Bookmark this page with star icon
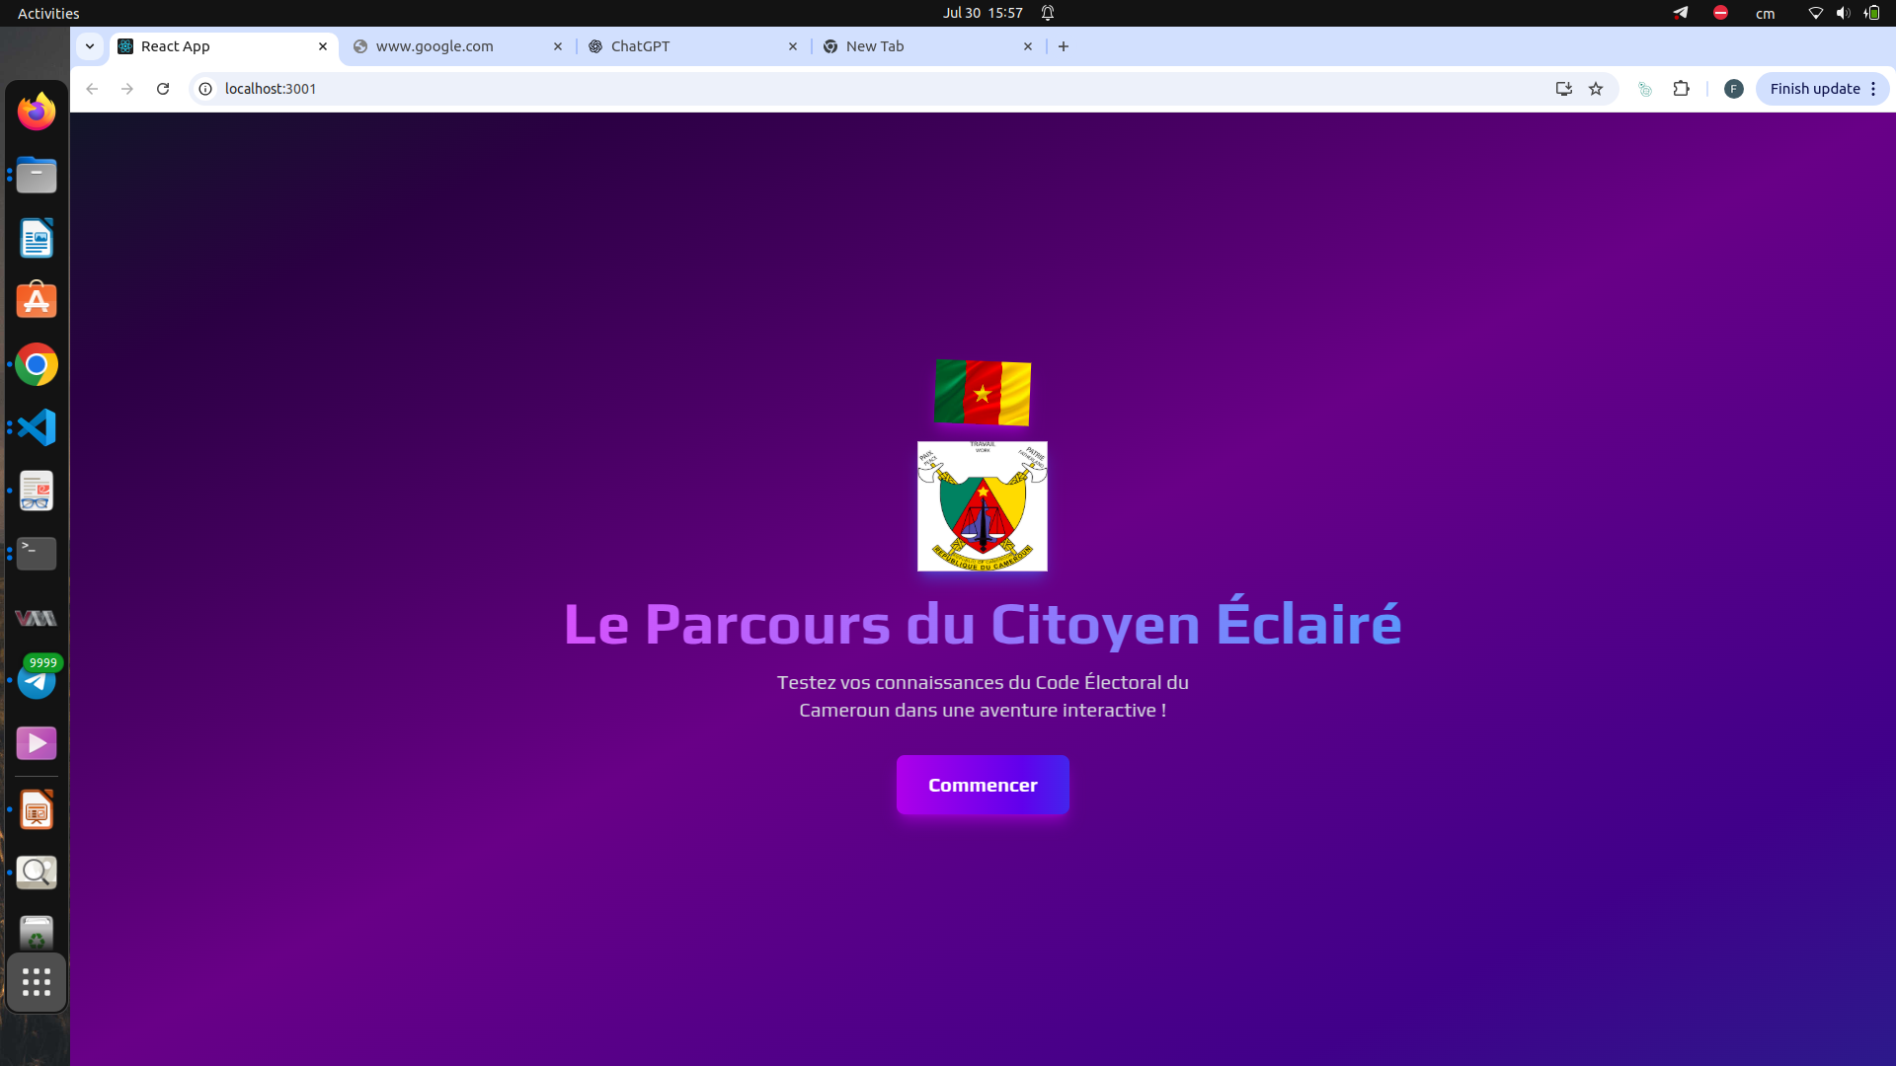Screen dimensions: 1896x1066 1596,89
